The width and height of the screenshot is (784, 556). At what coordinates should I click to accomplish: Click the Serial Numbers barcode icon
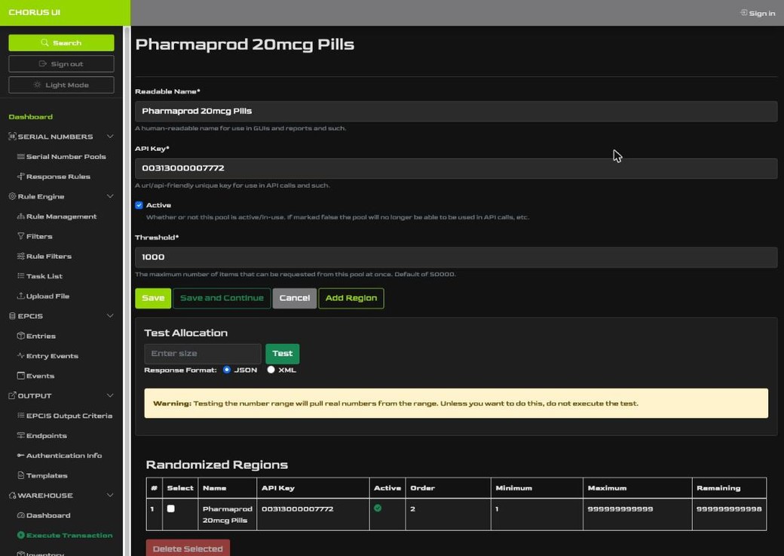point(13,137)
